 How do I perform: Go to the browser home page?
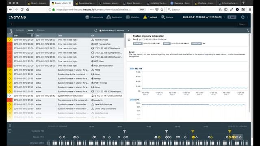pos(28,10)
